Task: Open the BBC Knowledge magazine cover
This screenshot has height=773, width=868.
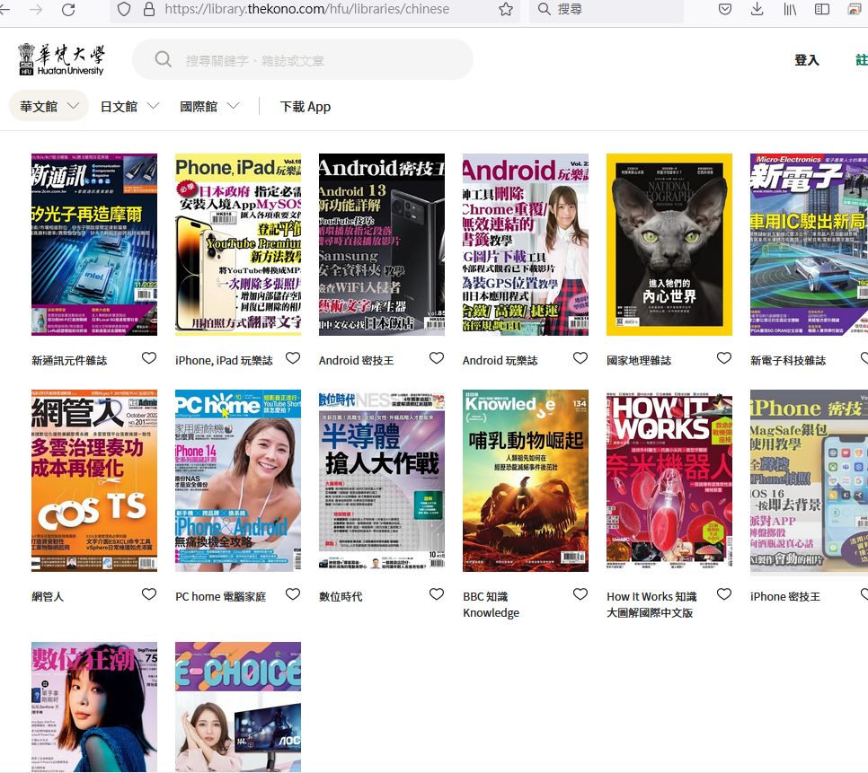Action: (x=526, y=481)
